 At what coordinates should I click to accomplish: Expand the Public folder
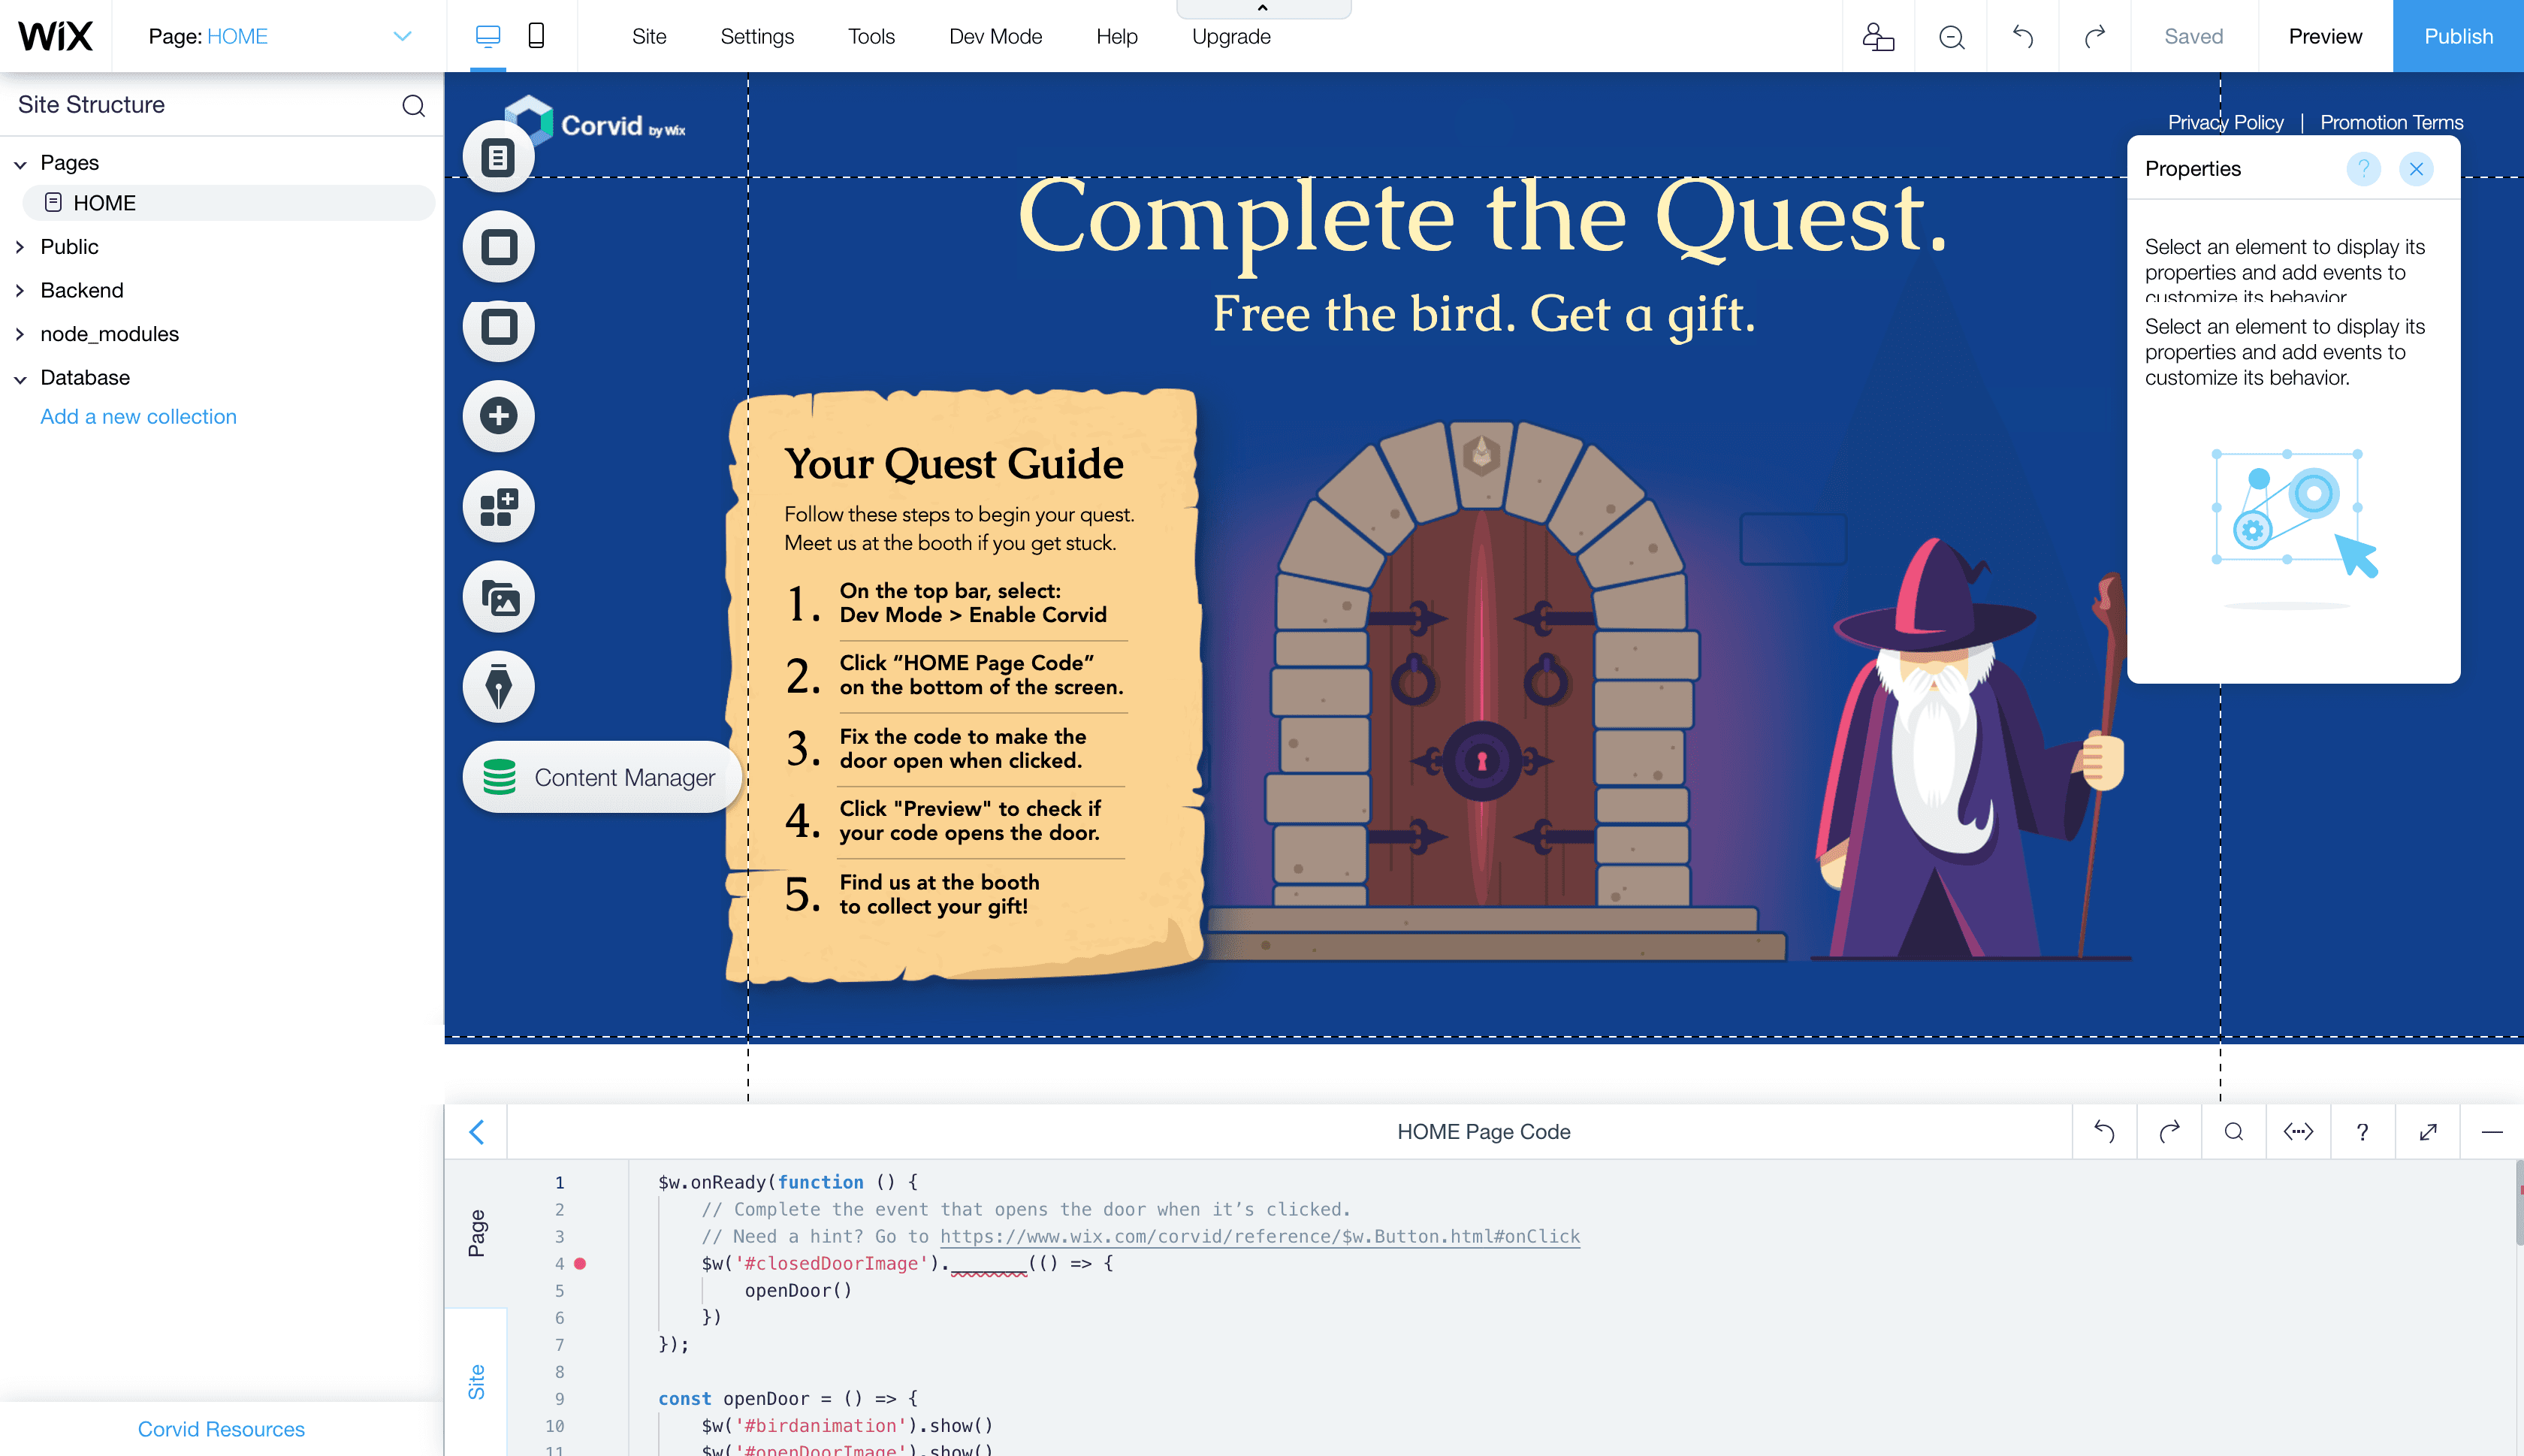[20, 247]
